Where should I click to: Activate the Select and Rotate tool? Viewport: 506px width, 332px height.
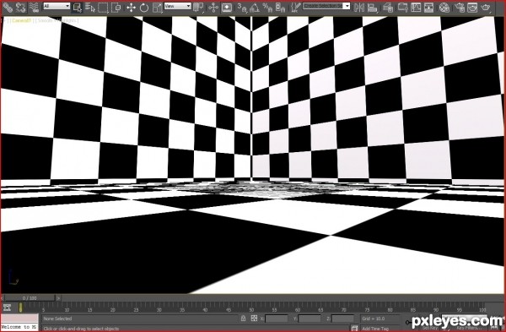click(x=144, y=7)
